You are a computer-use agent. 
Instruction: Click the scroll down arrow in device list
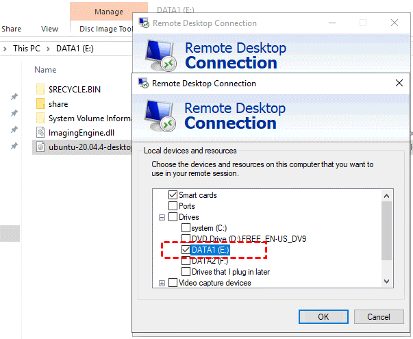(x=387, y=281)
